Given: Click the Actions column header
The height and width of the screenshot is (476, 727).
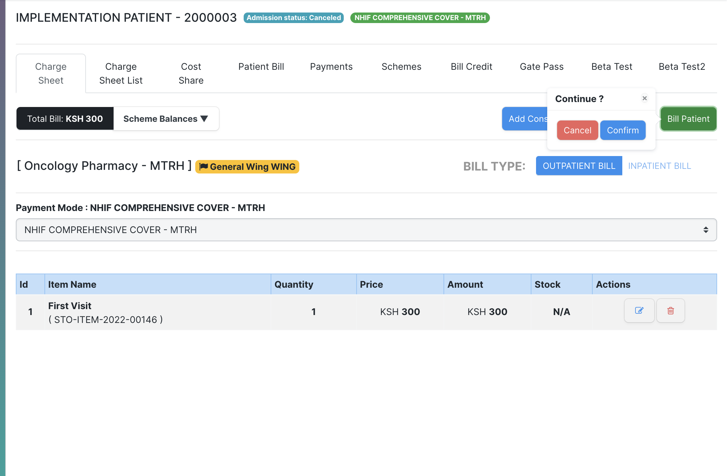Looking at the screenshot, I should 655,284.
